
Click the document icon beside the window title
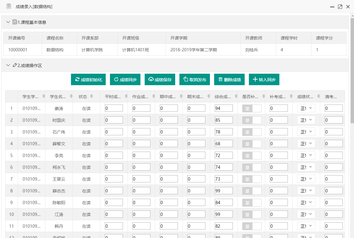point(9,6)
